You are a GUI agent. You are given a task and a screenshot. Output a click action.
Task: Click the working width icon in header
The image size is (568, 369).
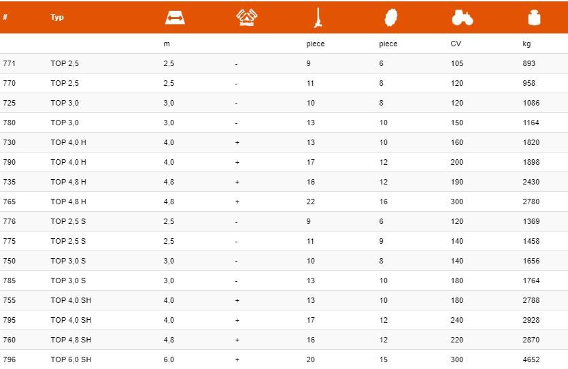[x=176, y=18]
